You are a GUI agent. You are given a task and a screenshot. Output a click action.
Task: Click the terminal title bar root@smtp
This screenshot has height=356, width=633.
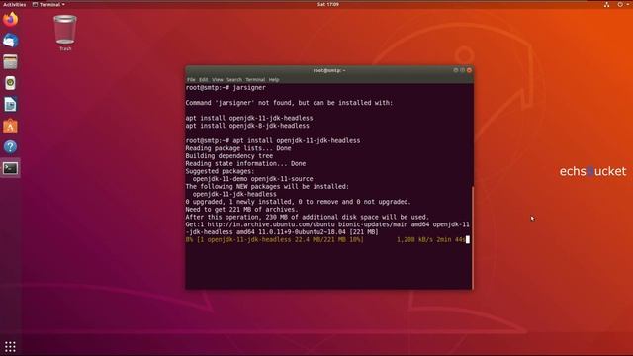[329, 70]
